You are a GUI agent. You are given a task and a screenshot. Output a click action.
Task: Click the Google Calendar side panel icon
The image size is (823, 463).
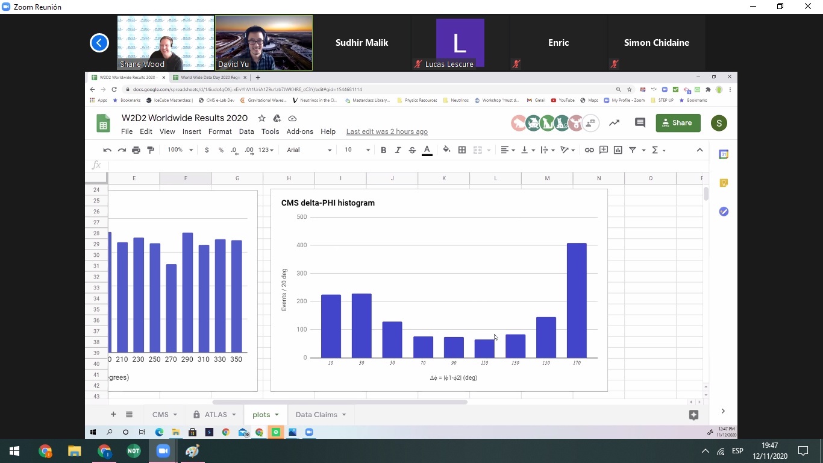(x=724, y=155)
